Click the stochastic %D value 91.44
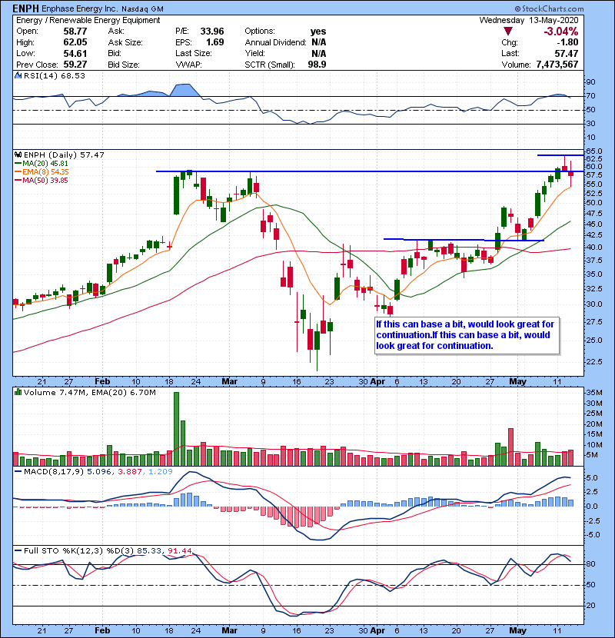Viewport: 615px width, 638px height. pyautogui.click(x=179, y=551)
